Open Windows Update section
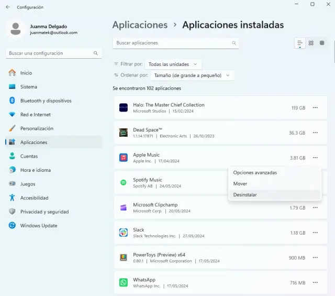335x296 pixels. (38, 226)
